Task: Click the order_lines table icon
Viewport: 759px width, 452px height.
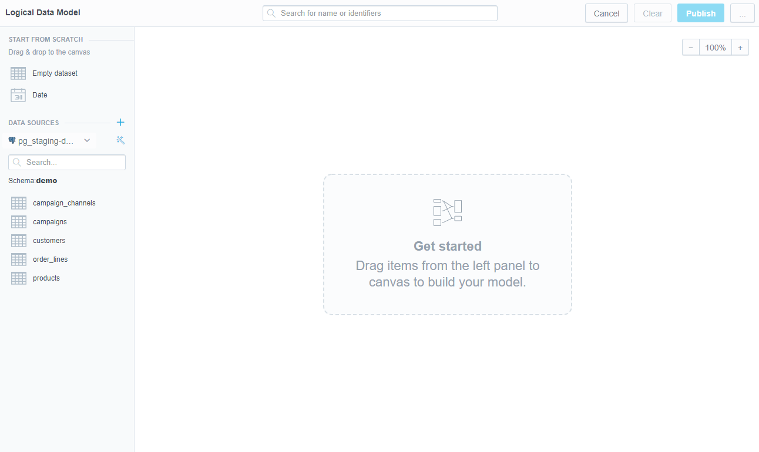Action: [19, 259]
